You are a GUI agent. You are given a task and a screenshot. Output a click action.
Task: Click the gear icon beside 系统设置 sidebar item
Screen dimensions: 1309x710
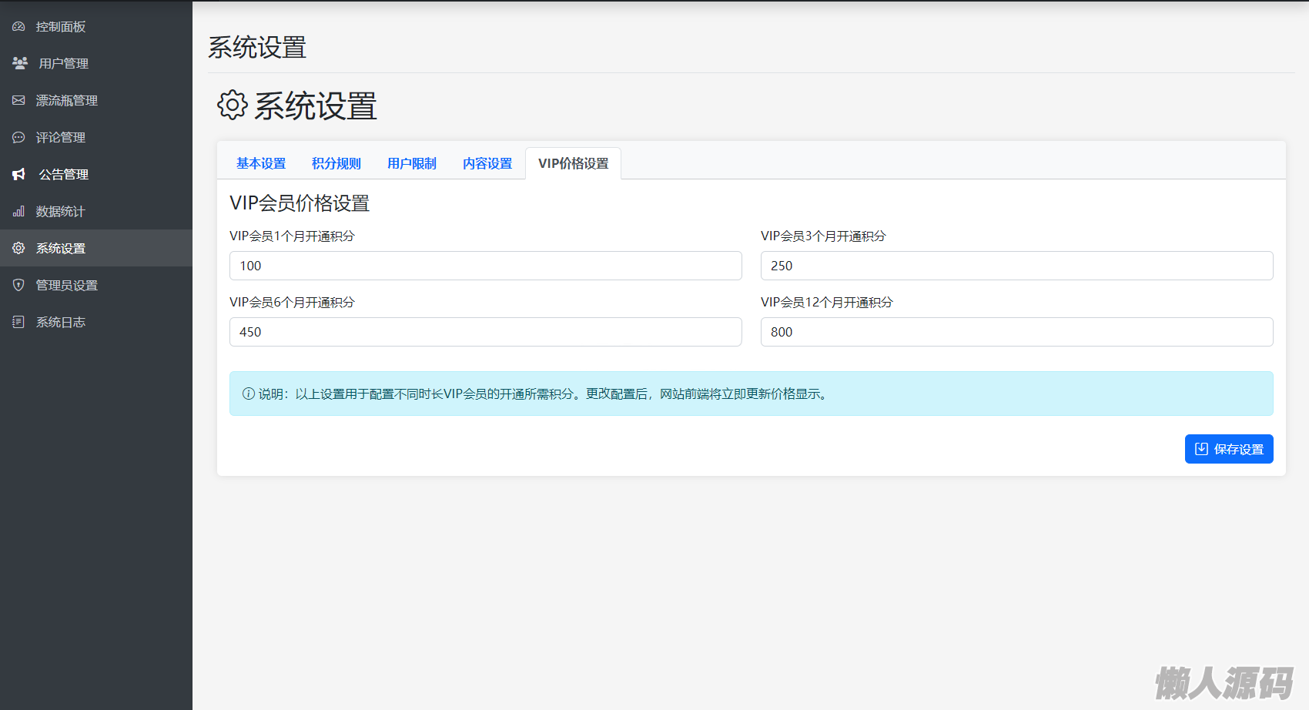click(18, 248)
